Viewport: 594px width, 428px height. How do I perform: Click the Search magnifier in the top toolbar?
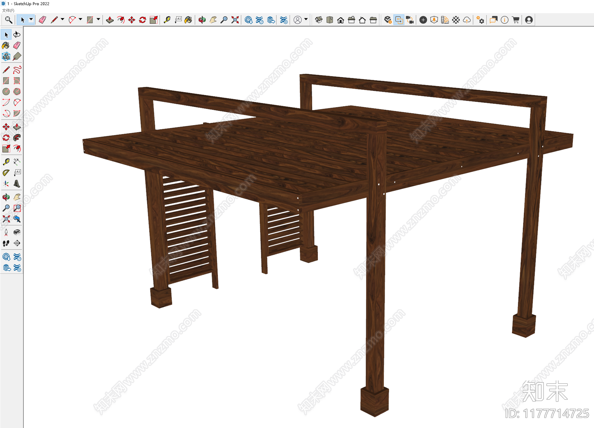[x=8, y=20]
